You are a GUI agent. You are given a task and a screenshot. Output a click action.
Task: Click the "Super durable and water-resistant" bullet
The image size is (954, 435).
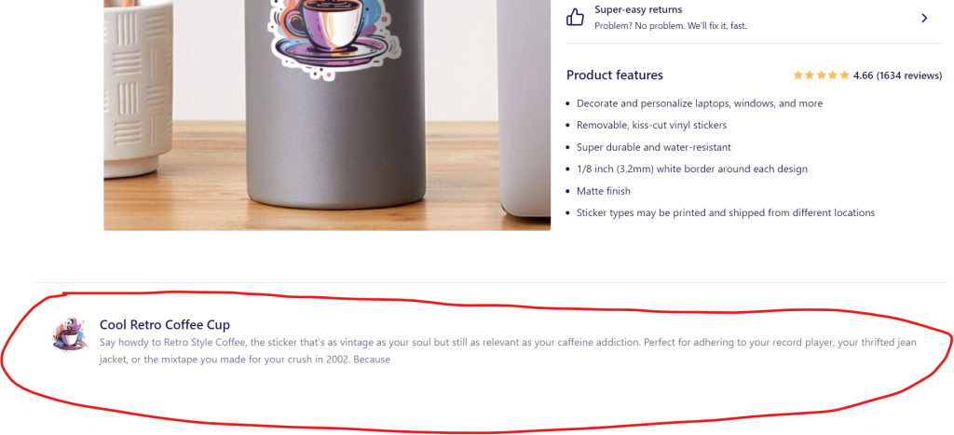point(654,147)
